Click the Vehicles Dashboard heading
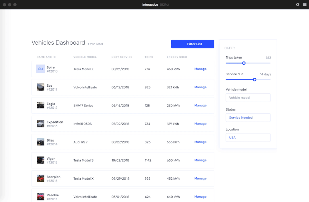 point(58,42)
